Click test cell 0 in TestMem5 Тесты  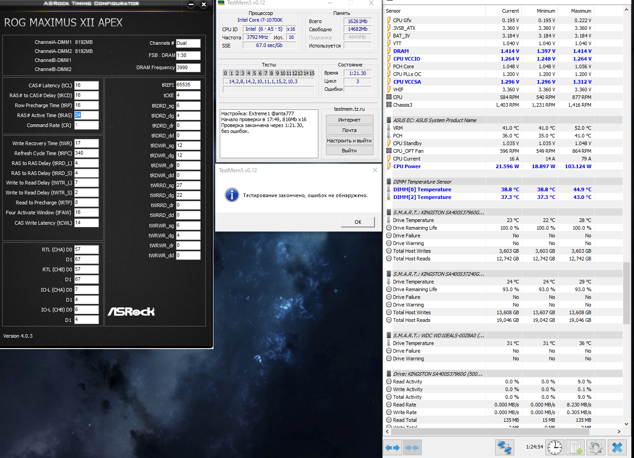click(226, 73)
